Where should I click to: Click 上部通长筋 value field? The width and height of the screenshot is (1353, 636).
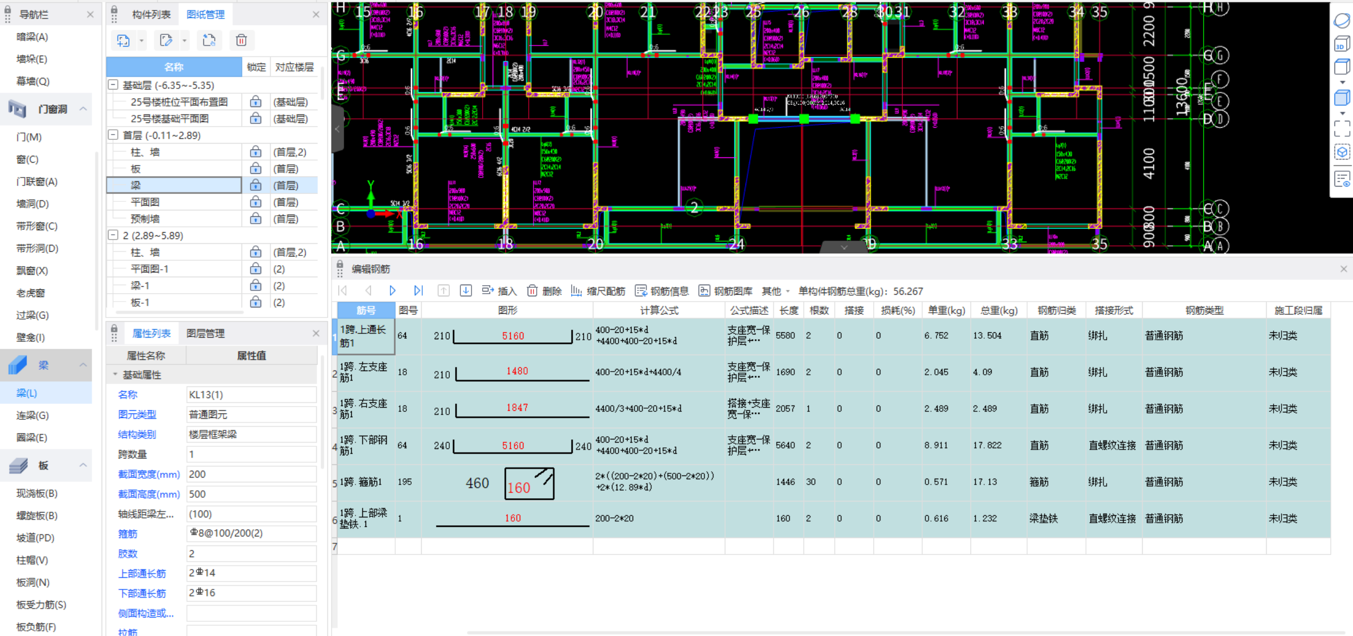pos(252,573)
